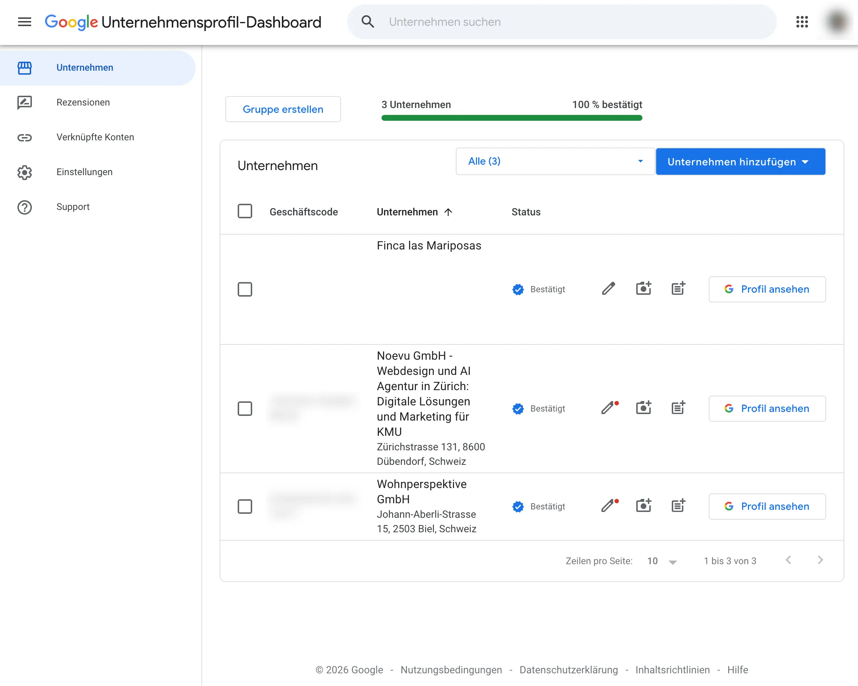Open the rows per page dropdown
This screenshot has width=858, height=686.
(x=662, y=561)
